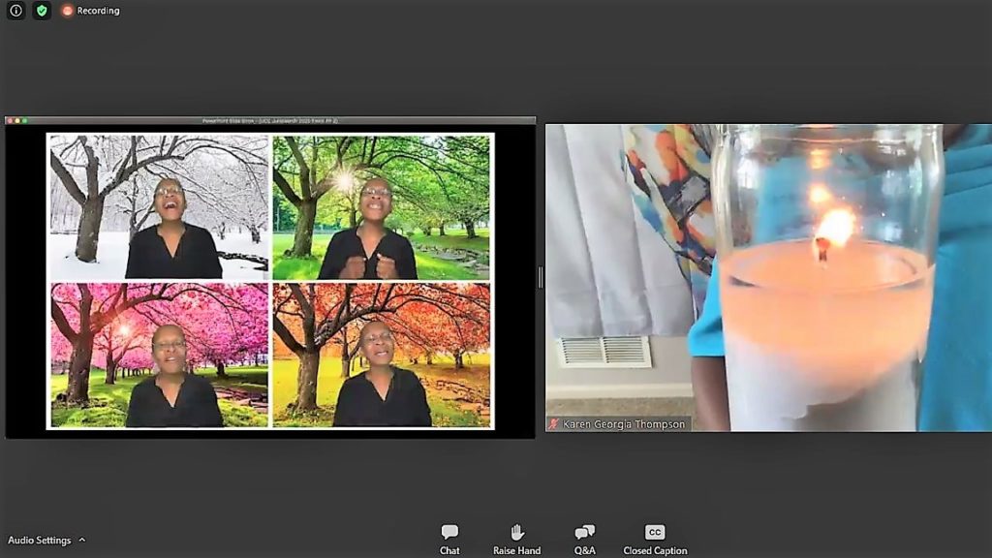The image size is (992, 558).
Task: Open the meeting information icon
Action: (15, 11)
